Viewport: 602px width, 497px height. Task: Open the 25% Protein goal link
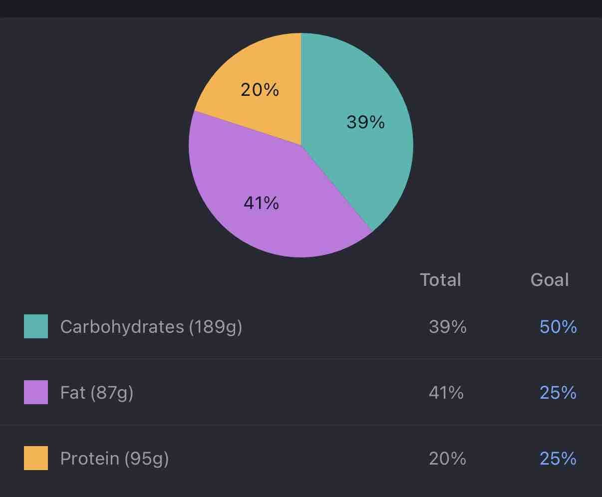[x=558, y=459]
